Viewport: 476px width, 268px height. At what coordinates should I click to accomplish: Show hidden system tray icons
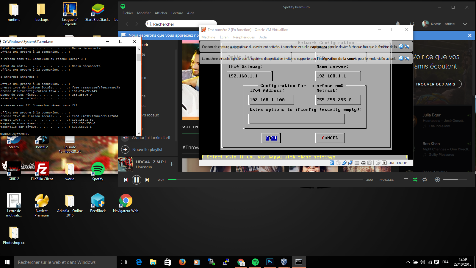408,262
